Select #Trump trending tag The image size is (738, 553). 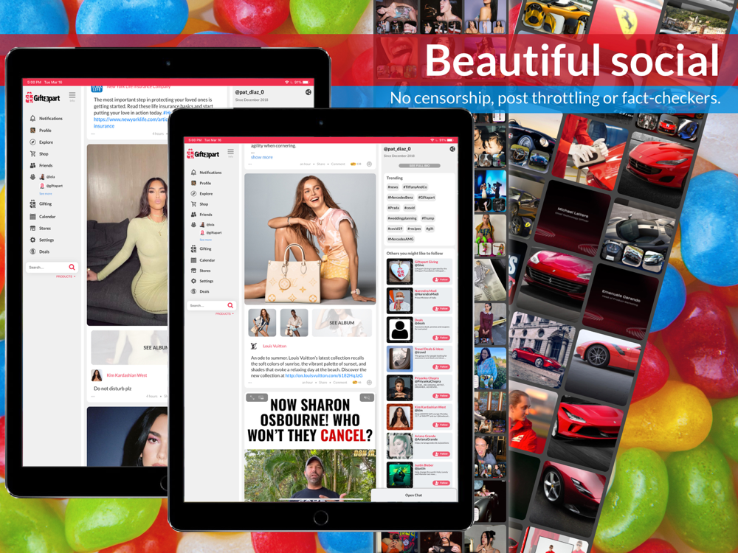click(428, 218)
